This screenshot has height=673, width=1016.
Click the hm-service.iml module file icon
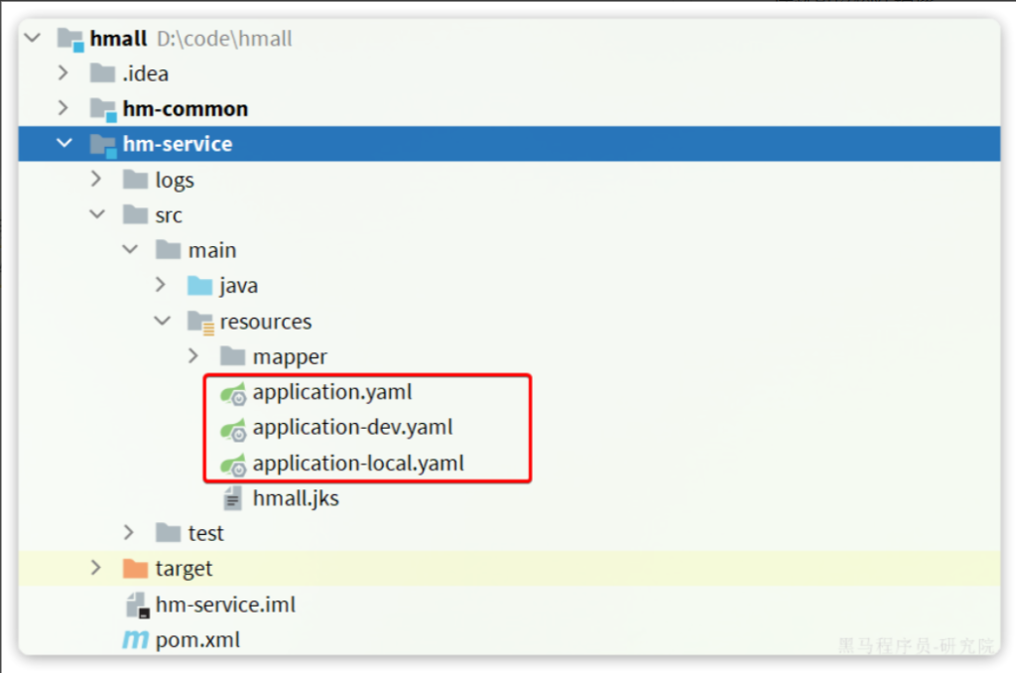pyautogui.click(x=136, y=606)
